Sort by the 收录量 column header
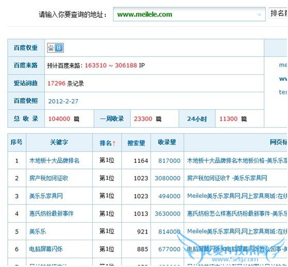 (x=167, y=142)
